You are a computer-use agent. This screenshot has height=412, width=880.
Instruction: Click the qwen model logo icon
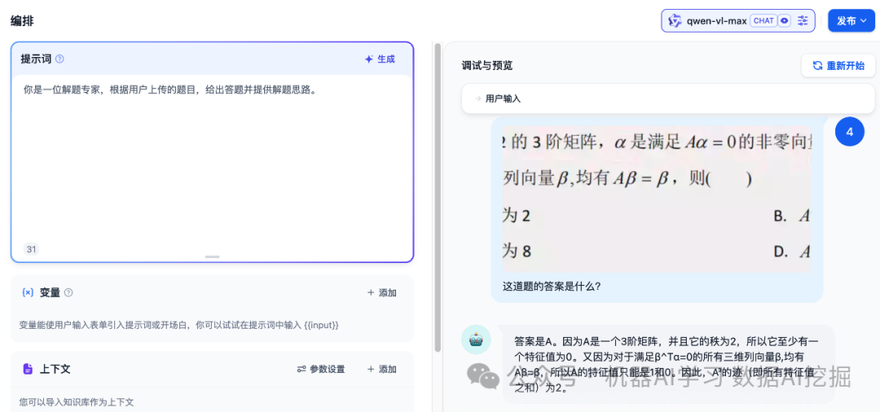tap(675, 21)
